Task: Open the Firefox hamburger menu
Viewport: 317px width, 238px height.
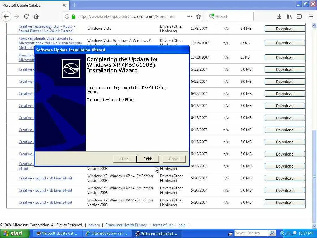Action: click(x=311, y=17)
